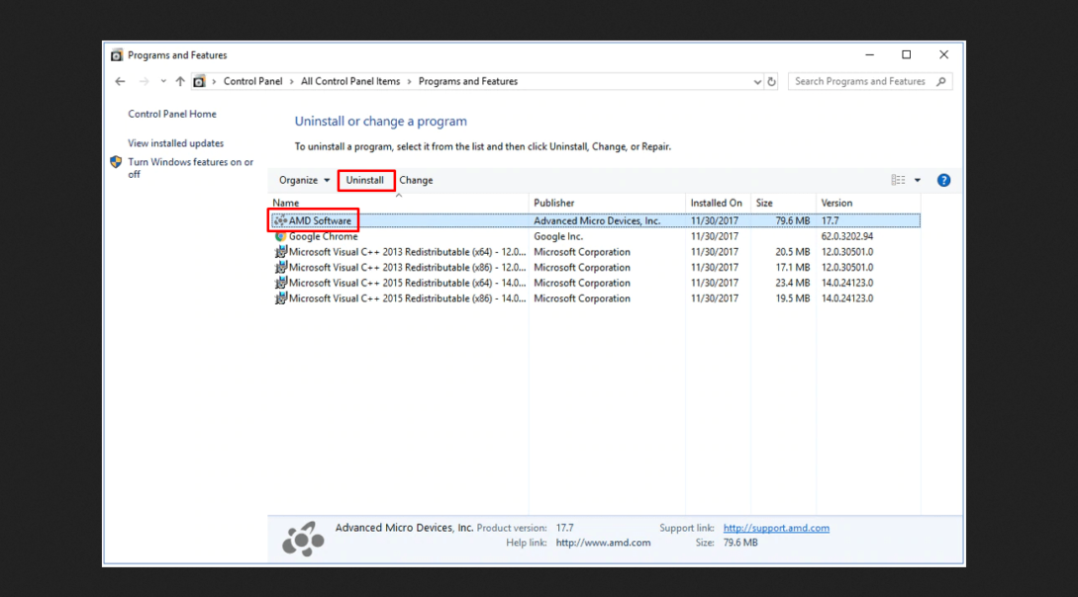The height and width of the screenshot is (597, 1078).
Task: Click the Change toolbar button
Action: pyautogui.click(x=416, y=180)
